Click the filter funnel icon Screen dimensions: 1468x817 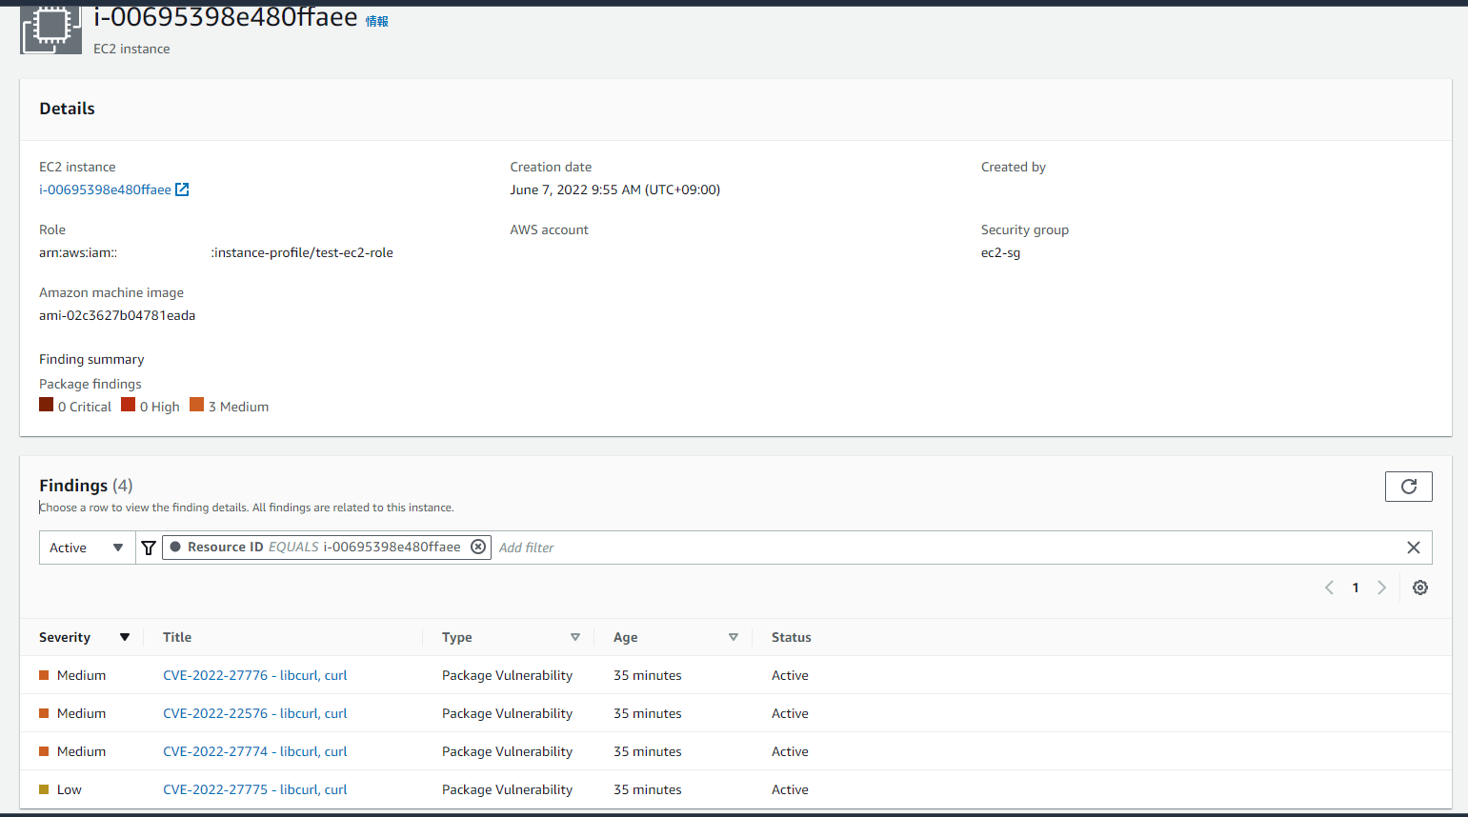coord(149,548)
